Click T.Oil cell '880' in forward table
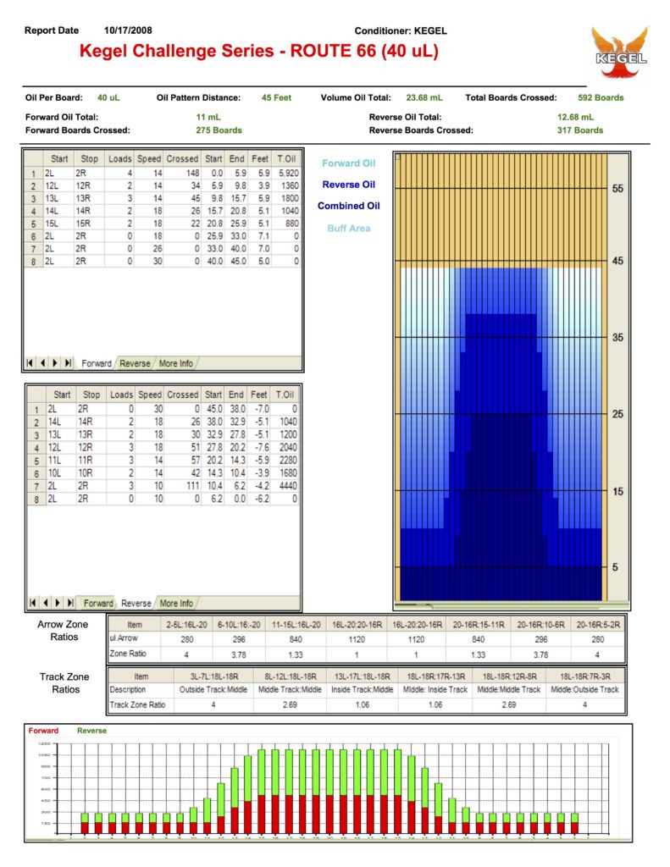Screen dimensions: 670x867 click(287, 224)
